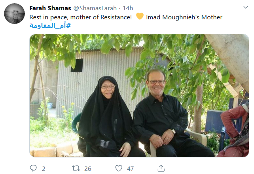This screenshot has width=254, height=174.
Task: Open the attached garden photo
Action: [x=139, y=95]
